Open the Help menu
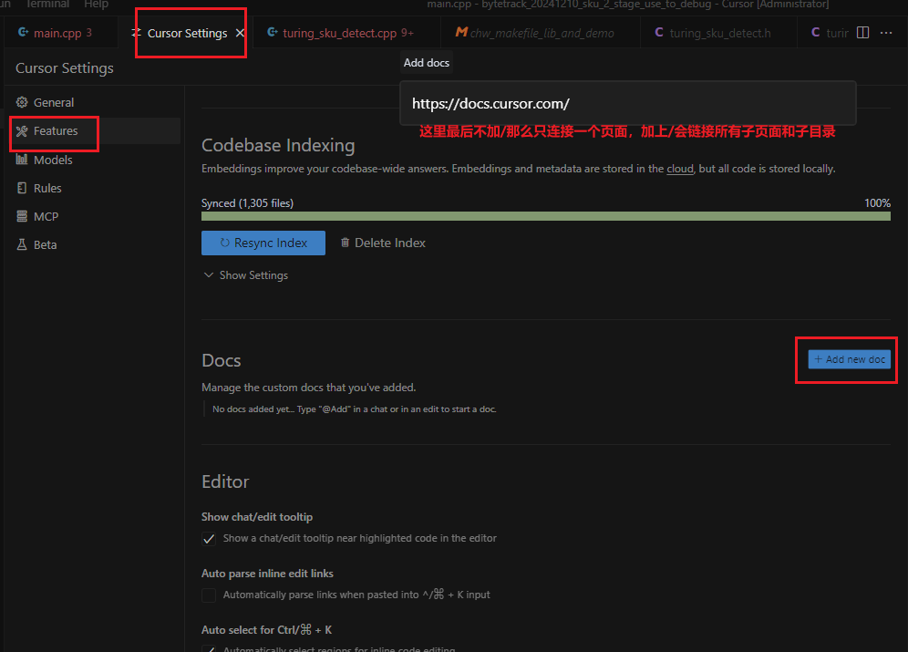This screenshot has width=908, height=652. point(96,5)
